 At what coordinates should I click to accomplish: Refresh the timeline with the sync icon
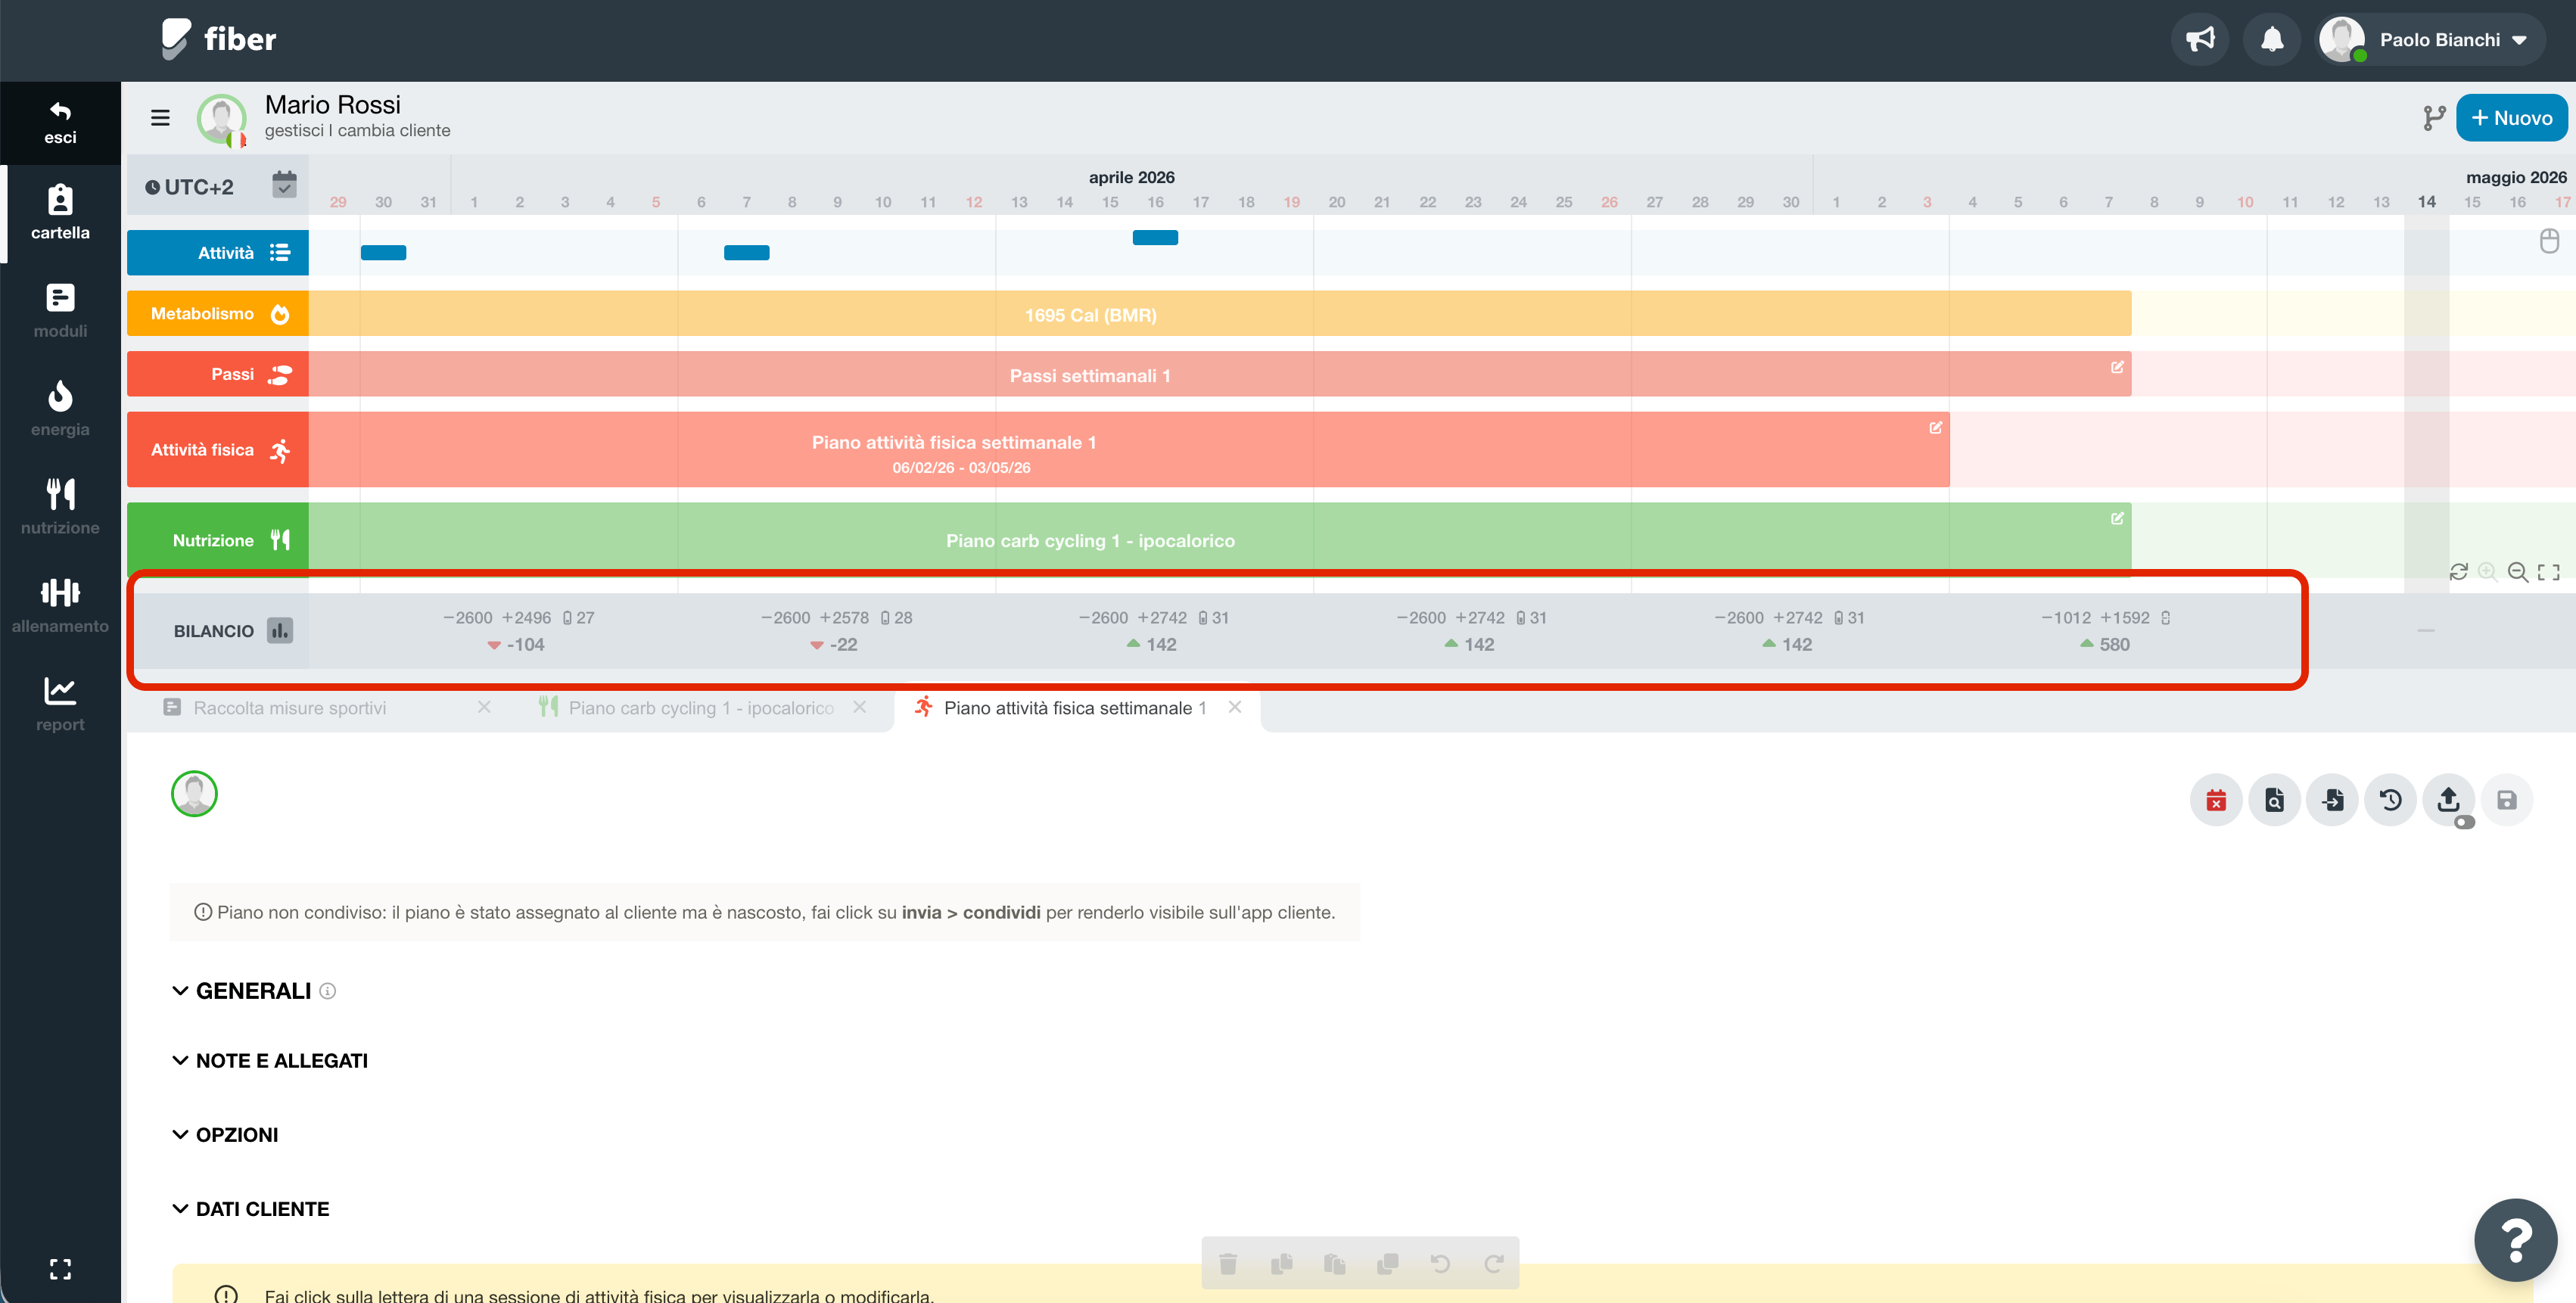2458,572
